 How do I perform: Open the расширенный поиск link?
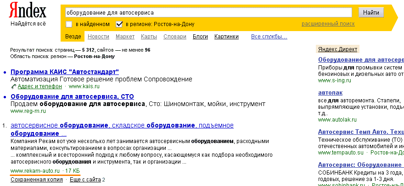click(x=328, y=24)
